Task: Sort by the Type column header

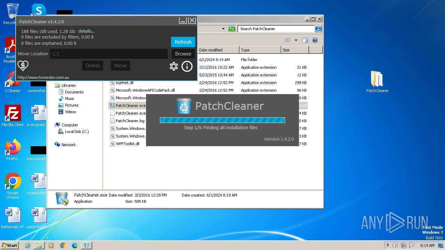Action: click(260, 50)
